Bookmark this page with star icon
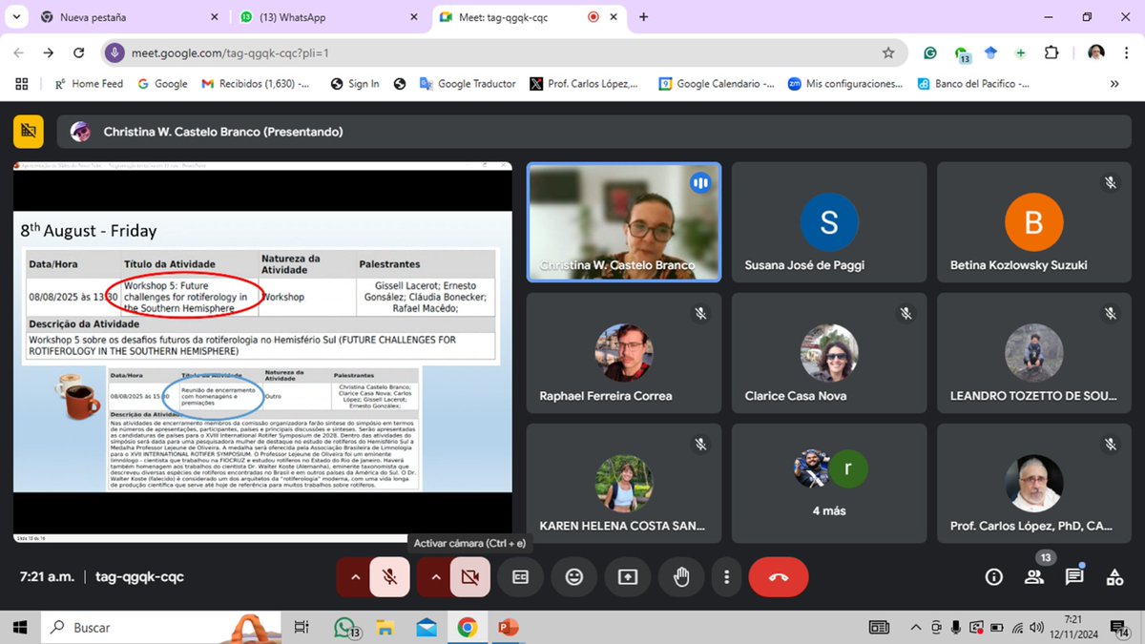Screen dimensions: 1145x644 (888, 53)
